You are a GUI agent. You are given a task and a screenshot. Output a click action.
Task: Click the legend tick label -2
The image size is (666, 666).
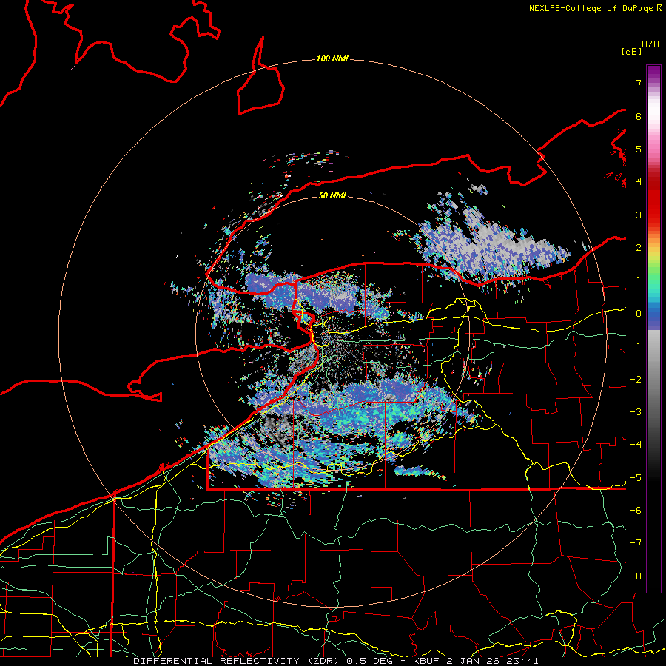pyautogui.click(x=636, y=379)
